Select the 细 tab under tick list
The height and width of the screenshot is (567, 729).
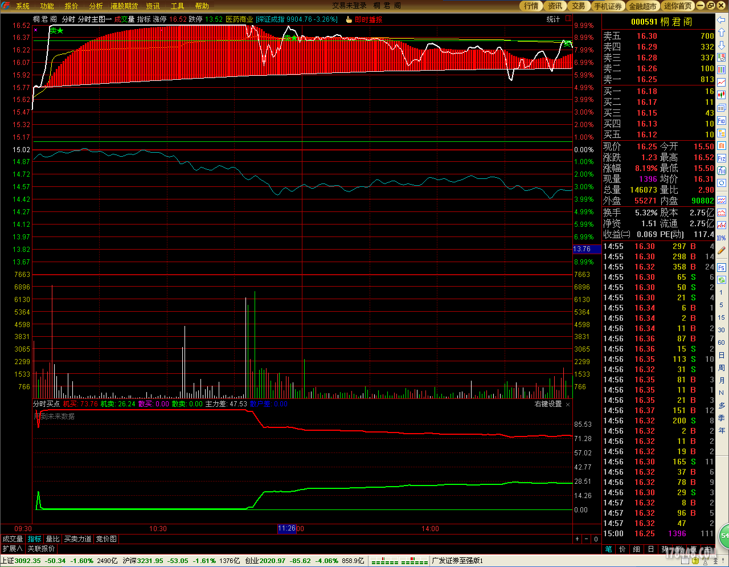[637, 549]
